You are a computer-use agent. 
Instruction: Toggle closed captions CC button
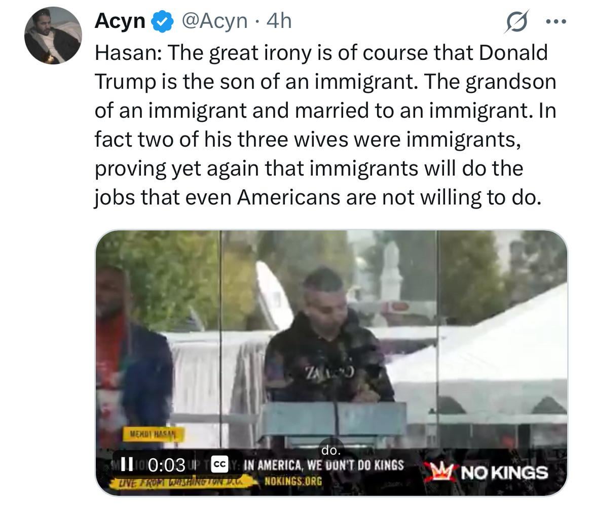click(220, 464)
